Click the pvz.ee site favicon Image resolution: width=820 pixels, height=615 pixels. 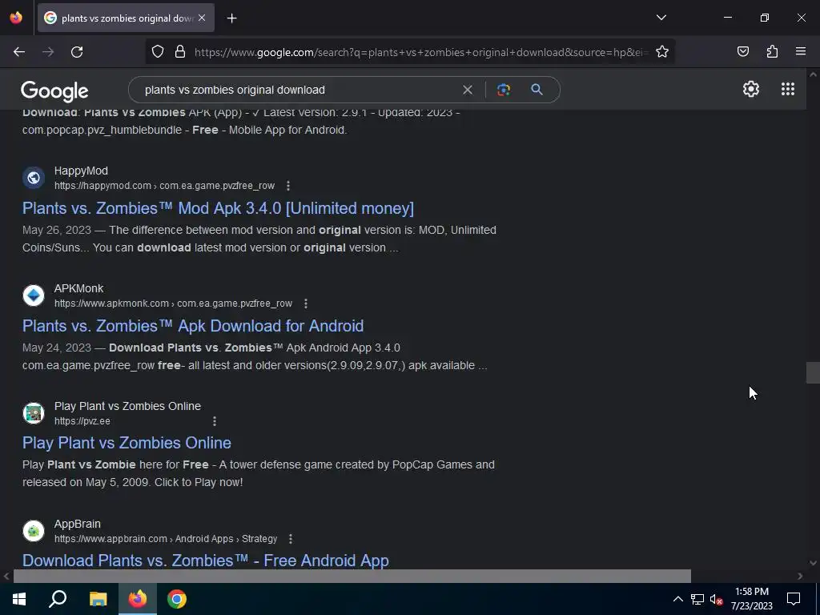34,413
